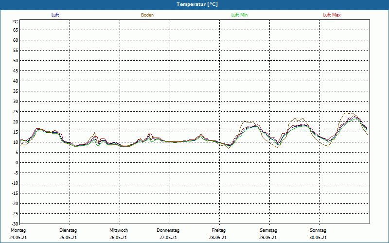Click the red Luft Max legend label
Screen dimensions: 389x243
pos(332,15)
